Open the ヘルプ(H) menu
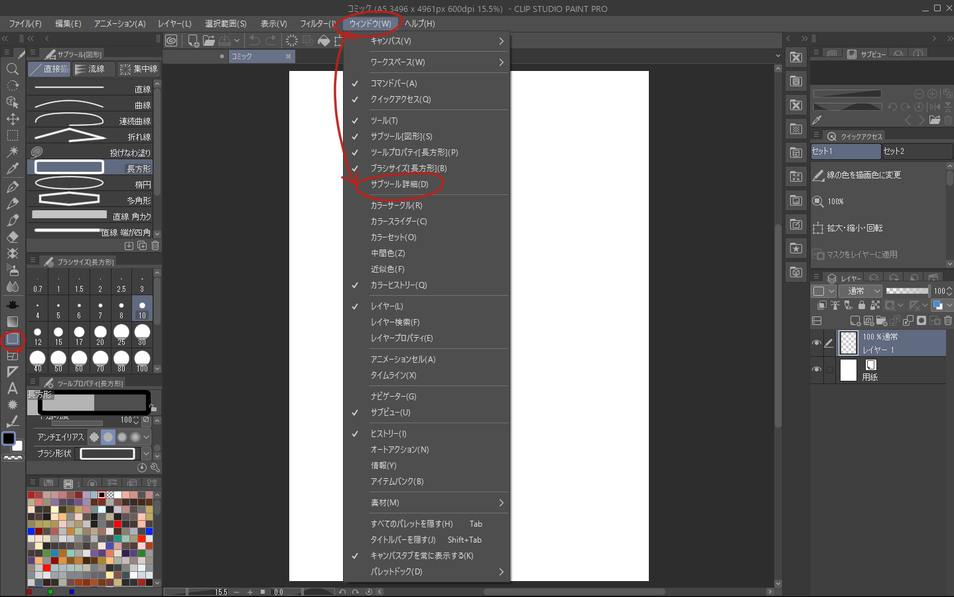Viewport: 954px width, 597px height. [x=419, y=23]
